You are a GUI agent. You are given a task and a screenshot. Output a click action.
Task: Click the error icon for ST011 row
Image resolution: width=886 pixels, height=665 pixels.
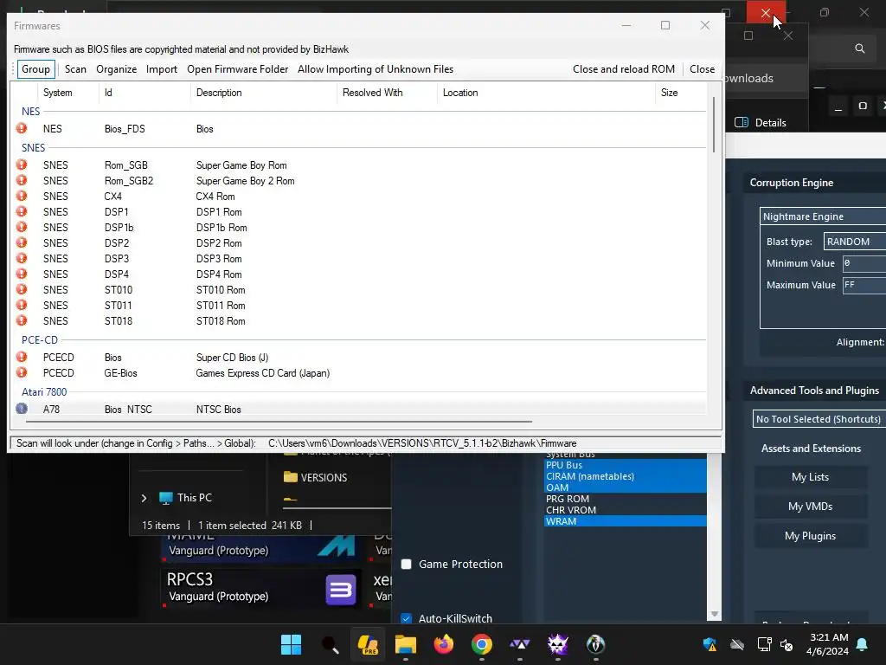pyautogui.click(x=22, y=305)
